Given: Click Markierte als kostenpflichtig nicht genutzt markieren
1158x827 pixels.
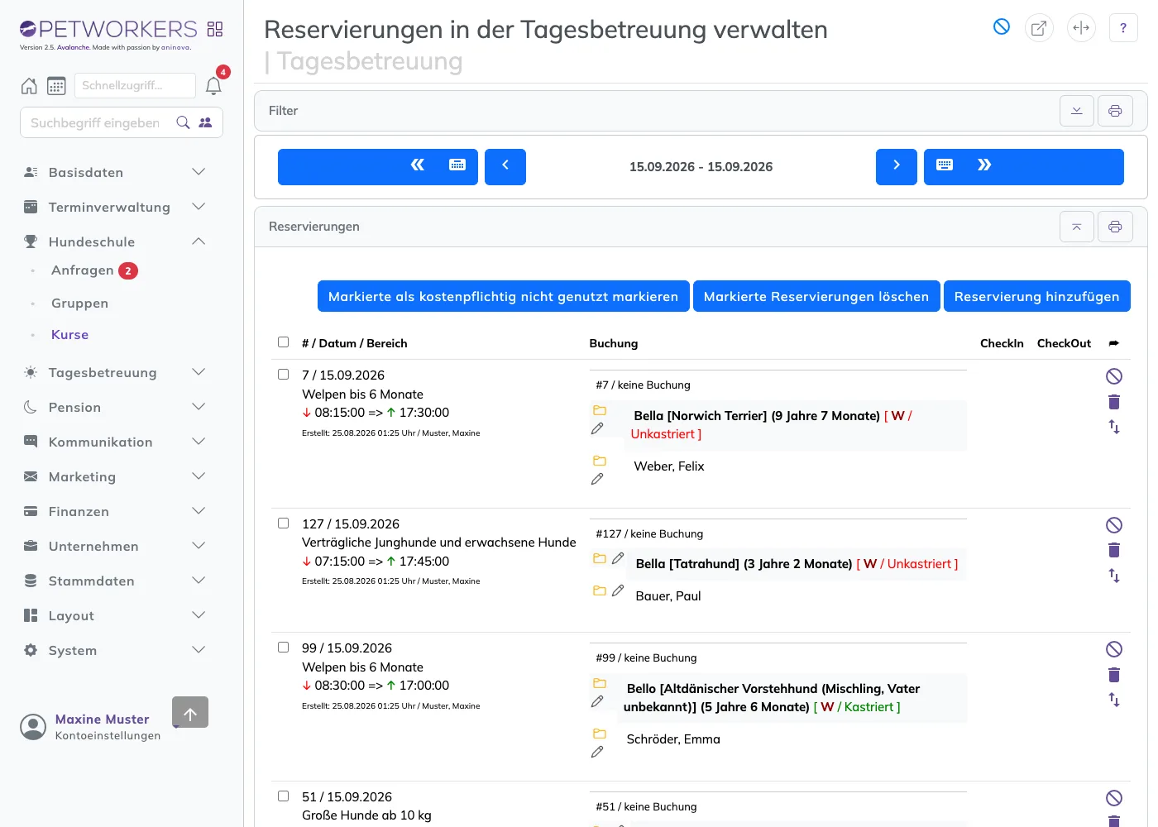Looking at the screenshot, I should click(503, 296).
